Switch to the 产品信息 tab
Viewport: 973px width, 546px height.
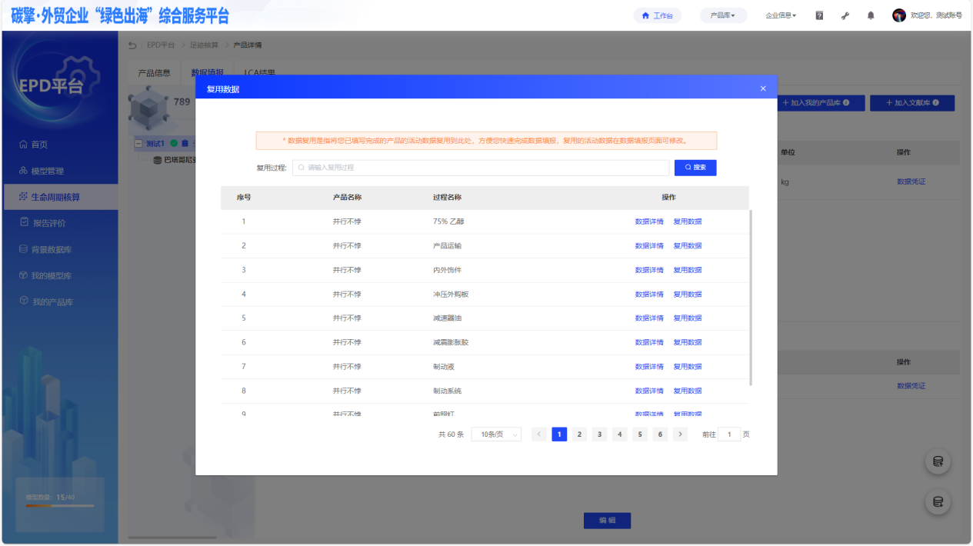[154, 73]
